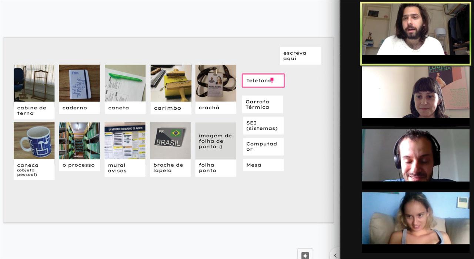474x259 pixels.
Task: Select the blue caderno notebook photo
Action: tap(79, 83)
